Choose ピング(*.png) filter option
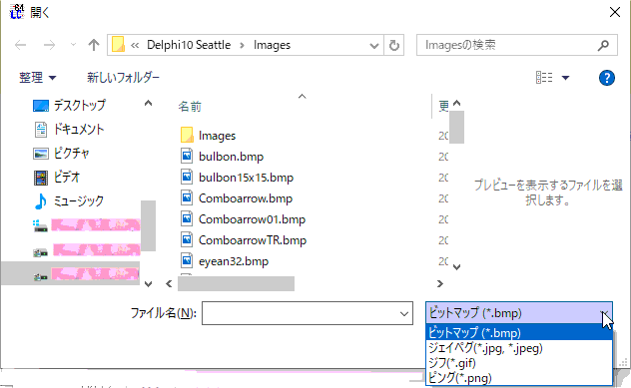This screenshot has width=631, height=388. coord(519,378)
